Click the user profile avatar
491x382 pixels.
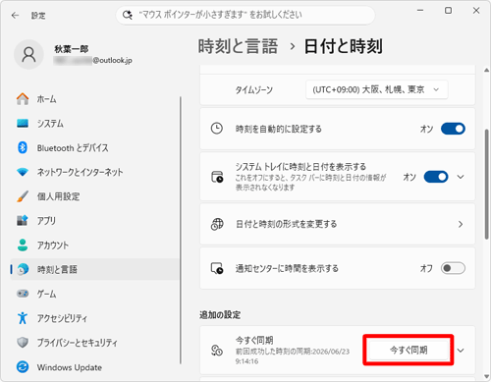tap(28, 55)
